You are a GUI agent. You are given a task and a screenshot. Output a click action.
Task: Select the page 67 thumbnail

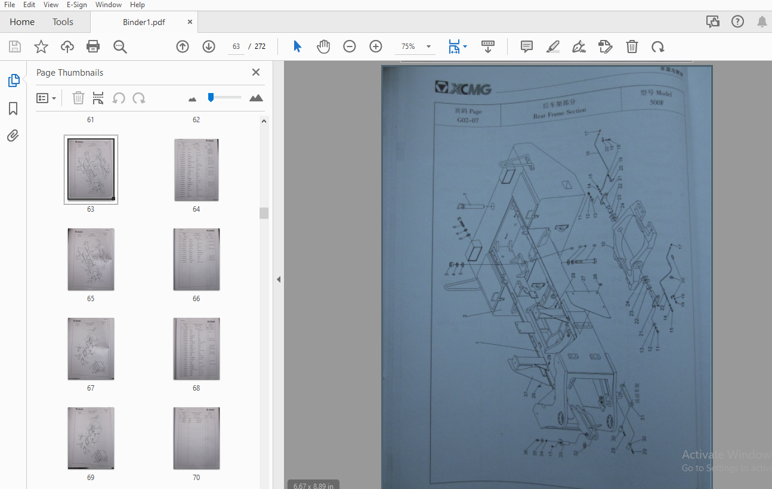click(x=91, y=349)
